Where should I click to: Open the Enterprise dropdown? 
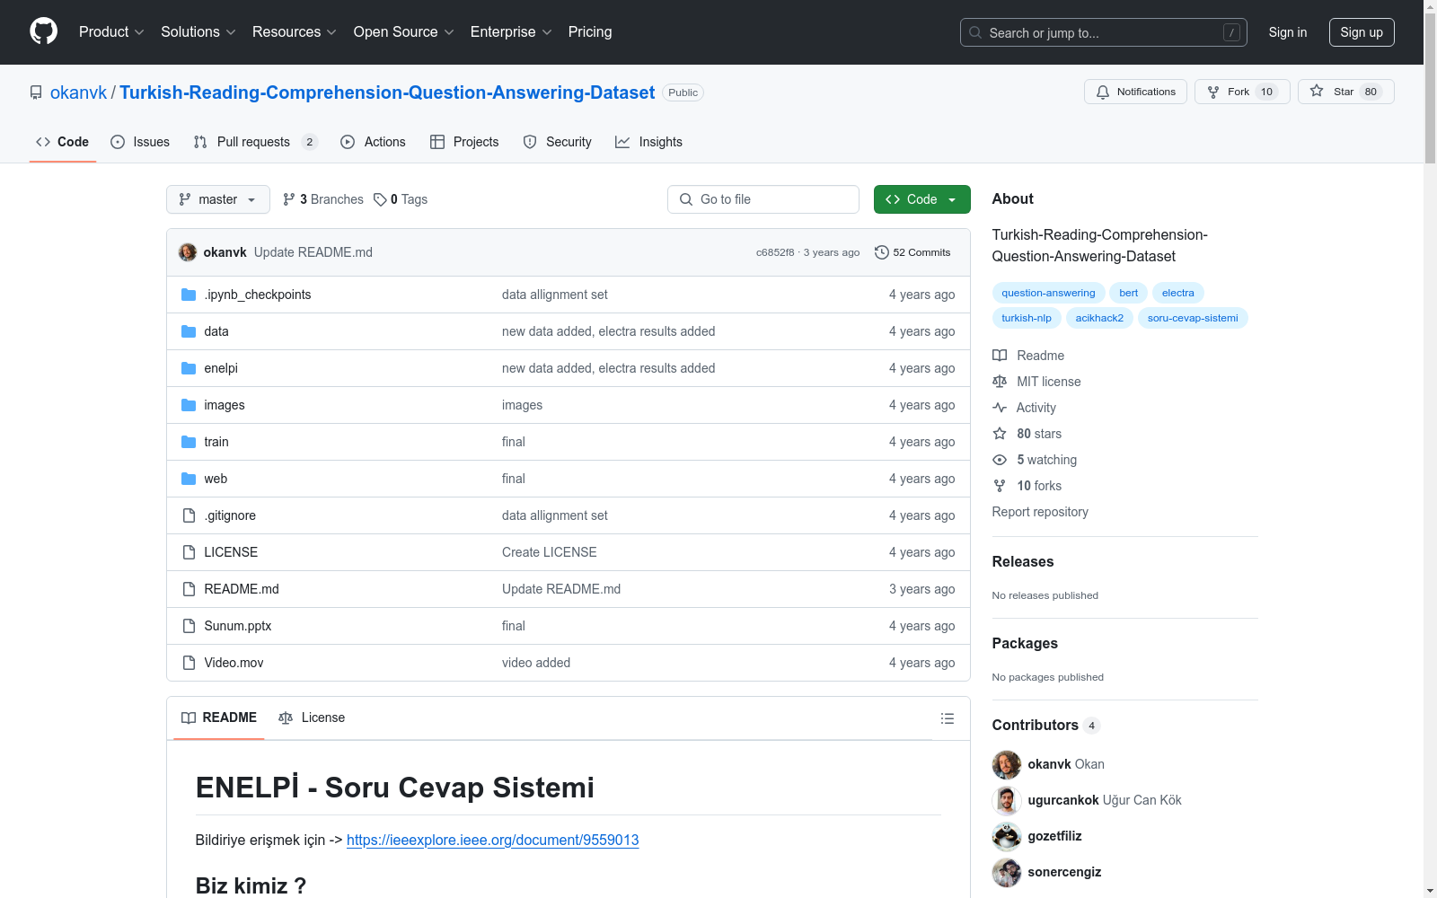tap(511, 32)
